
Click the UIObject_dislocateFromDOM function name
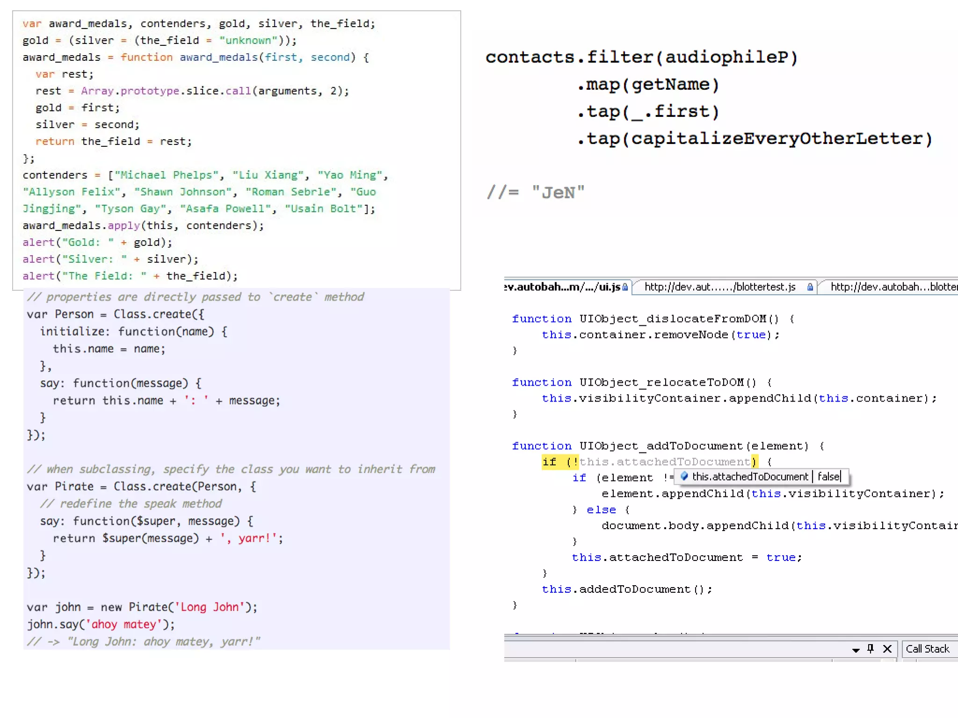(x=672, y=319)
